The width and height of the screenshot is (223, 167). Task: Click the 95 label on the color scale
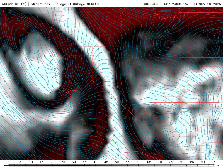point(214,162)
